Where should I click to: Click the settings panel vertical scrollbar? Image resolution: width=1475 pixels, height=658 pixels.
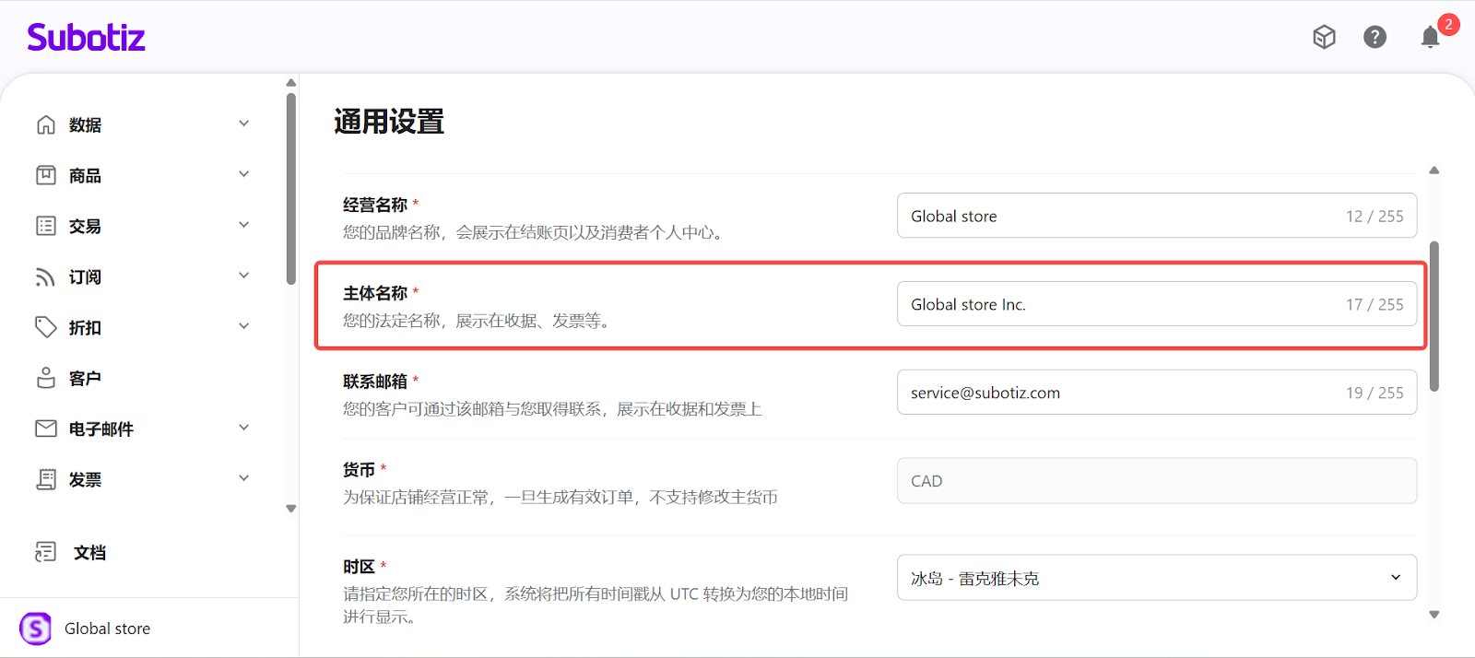(x=1434, y=316)
